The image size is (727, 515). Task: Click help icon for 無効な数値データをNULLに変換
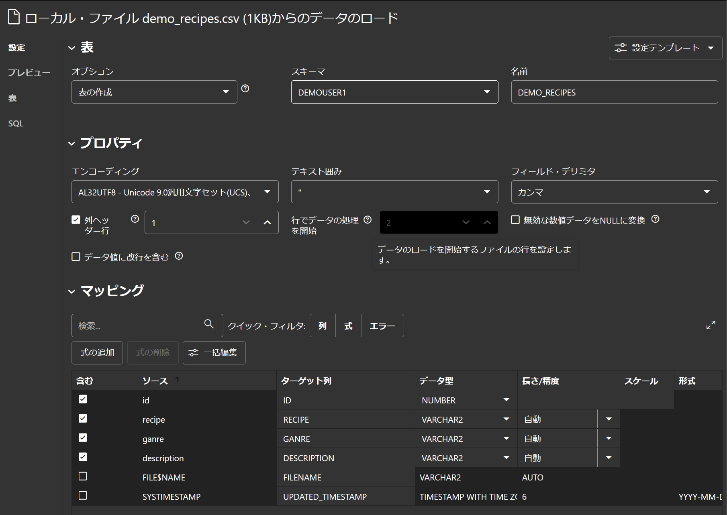pos(655,219)
